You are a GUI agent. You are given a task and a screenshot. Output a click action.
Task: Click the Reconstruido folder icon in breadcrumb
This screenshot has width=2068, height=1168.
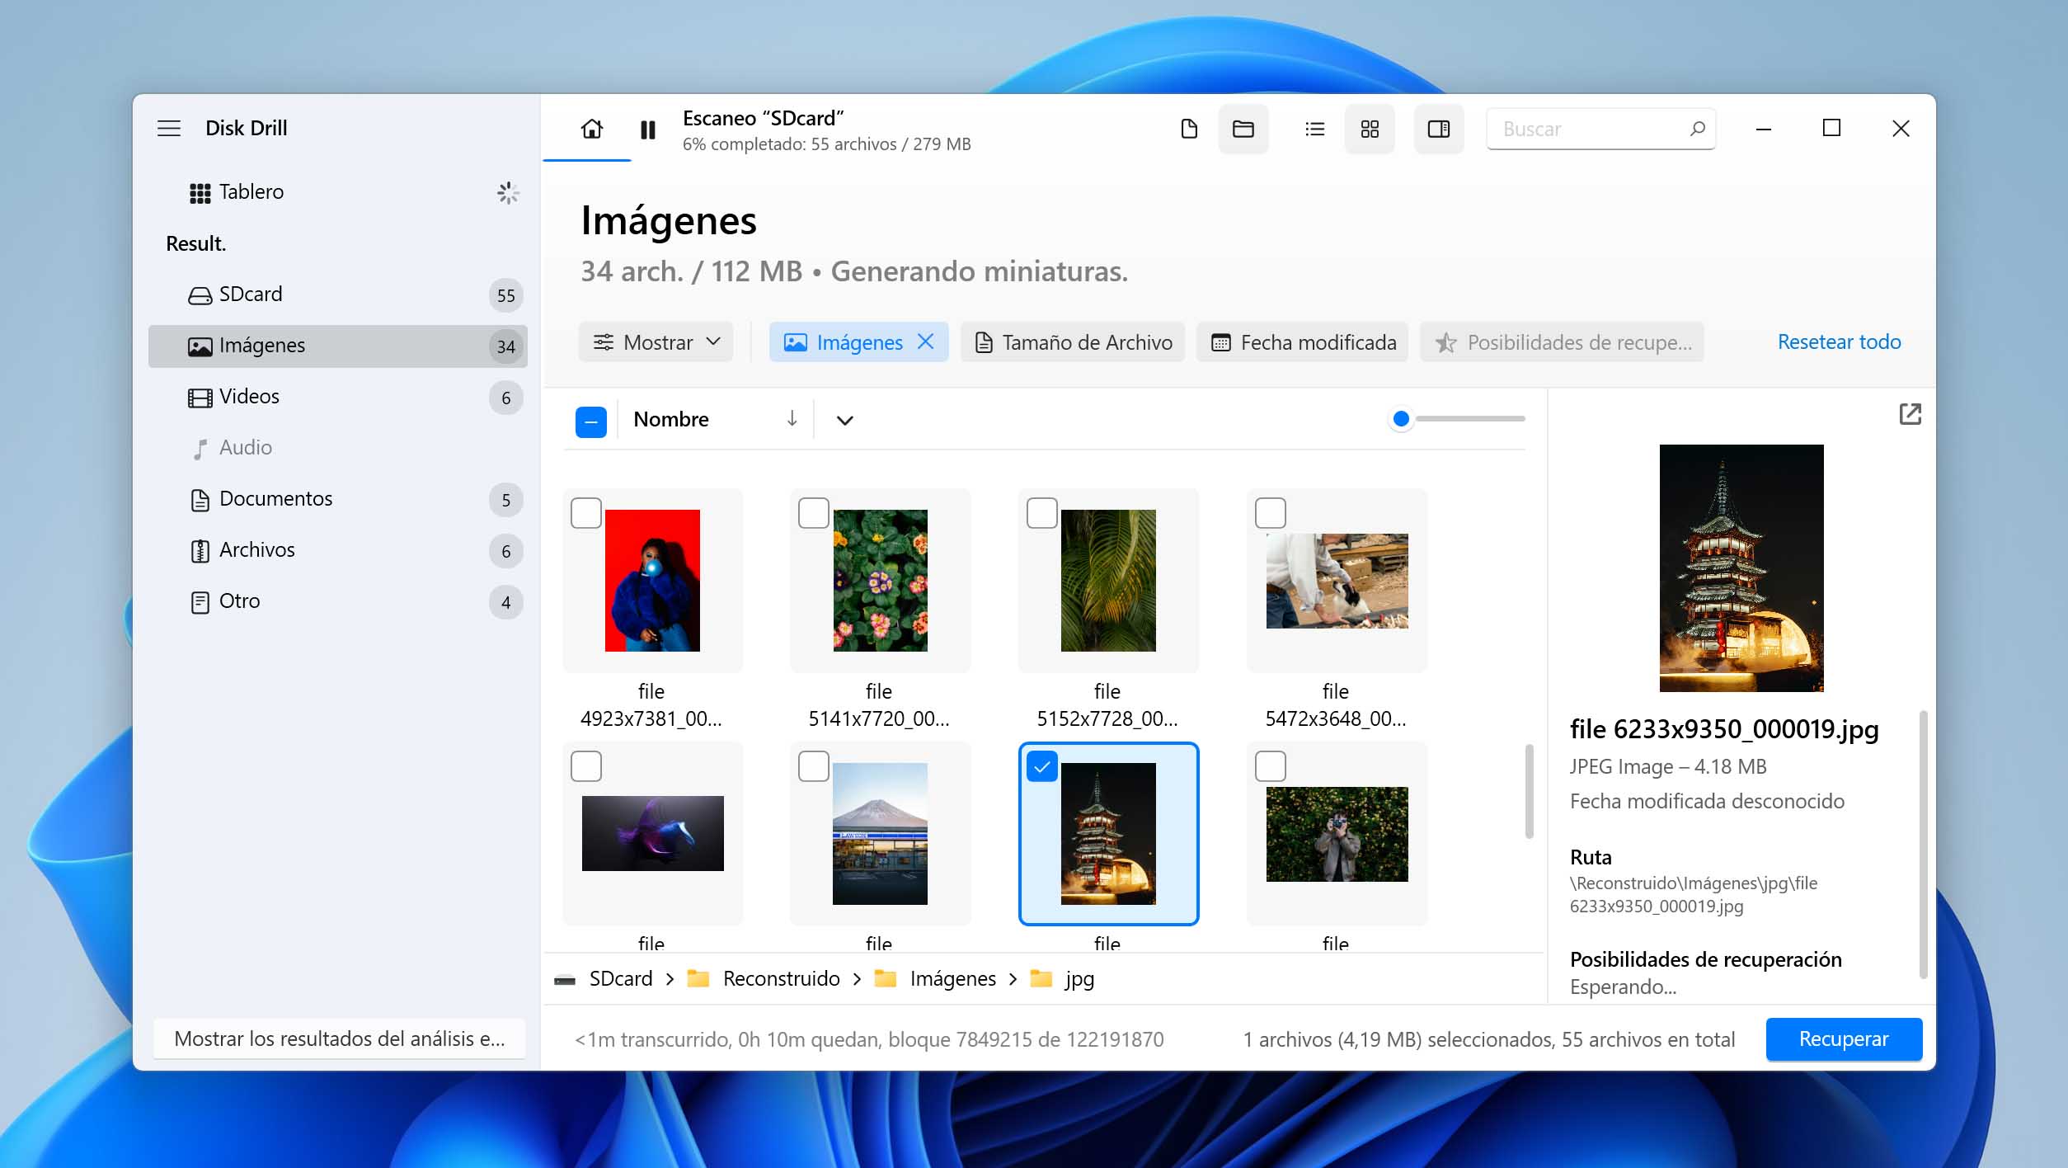(698, 978)
